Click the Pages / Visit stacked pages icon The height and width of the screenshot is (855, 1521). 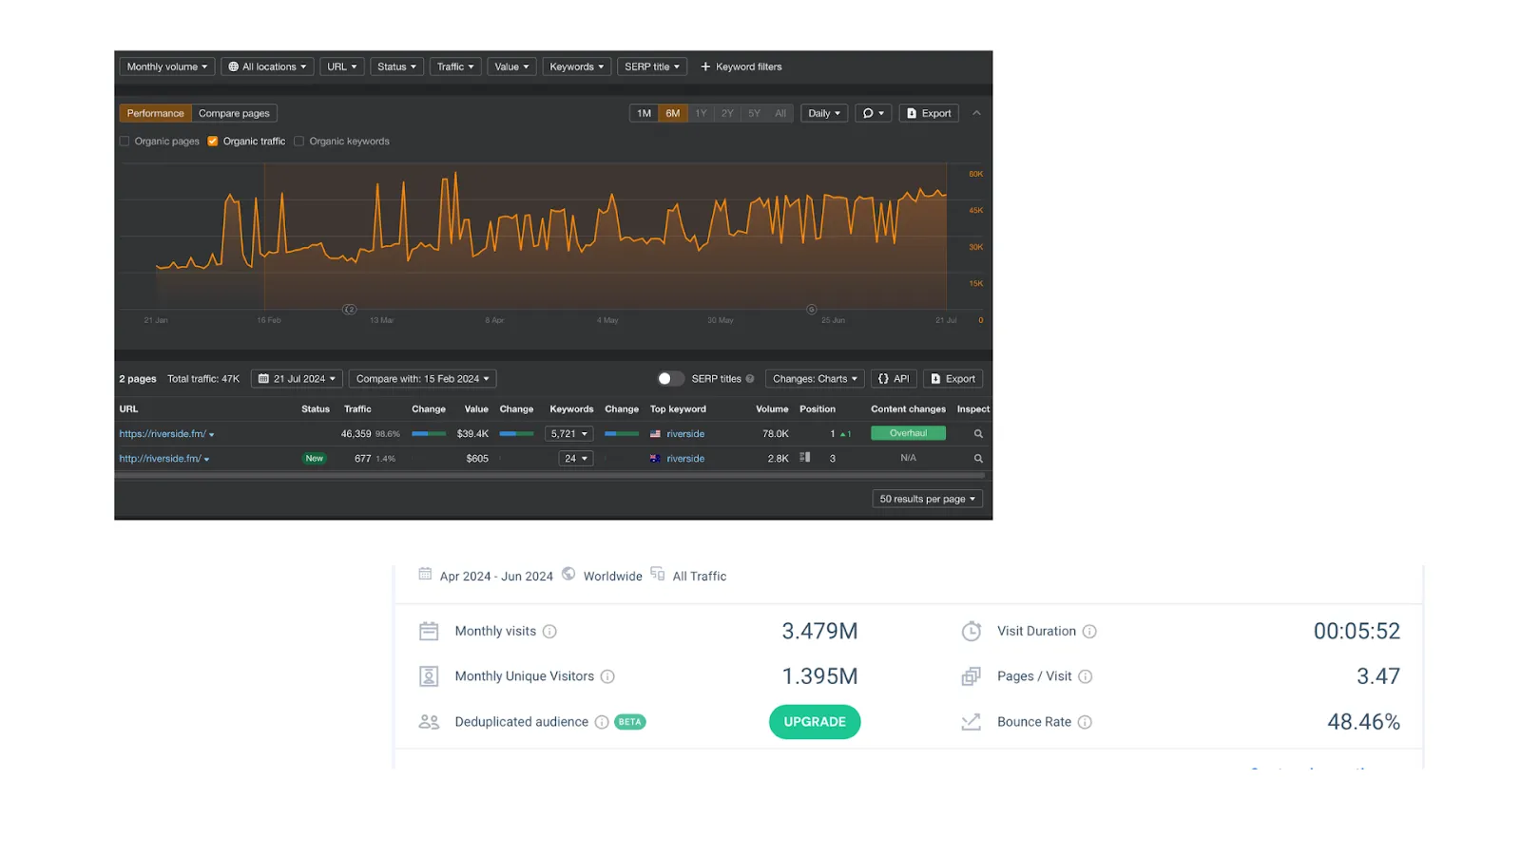coord(971,676)
